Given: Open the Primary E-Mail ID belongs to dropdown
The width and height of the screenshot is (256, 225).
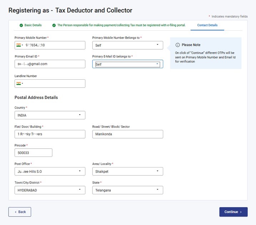Looking at the screenshot, I should 127,64.
